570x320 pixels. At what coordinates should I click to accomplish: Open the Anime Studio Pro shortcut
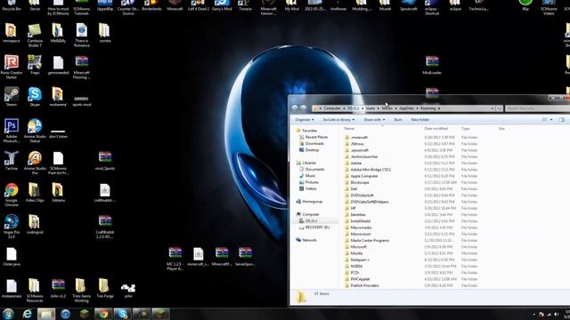[x=35, y=163]
